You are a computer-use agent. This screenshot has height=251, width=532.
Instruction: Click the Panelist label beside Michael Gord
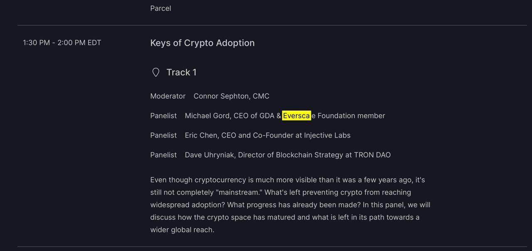[x=163, y=116]
